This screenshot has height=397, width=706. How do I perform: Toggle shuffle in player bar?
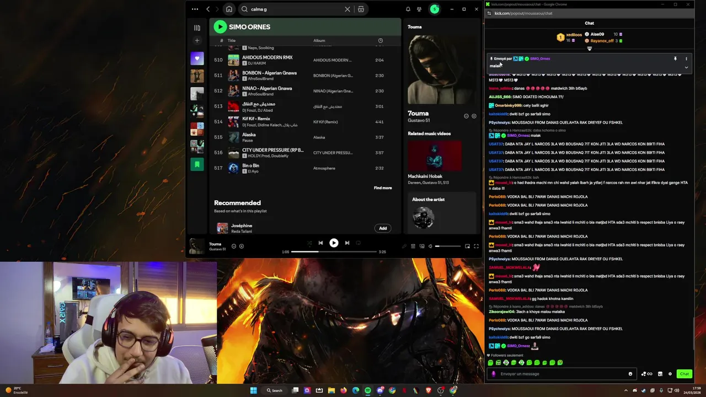click(309, 243)
